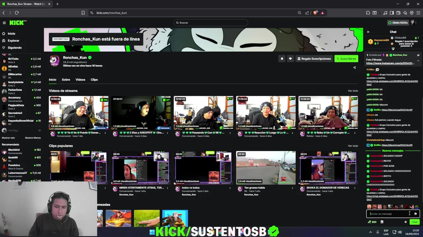
Task: Click the share page icon in address bar
Action: (x=307, y=13)
